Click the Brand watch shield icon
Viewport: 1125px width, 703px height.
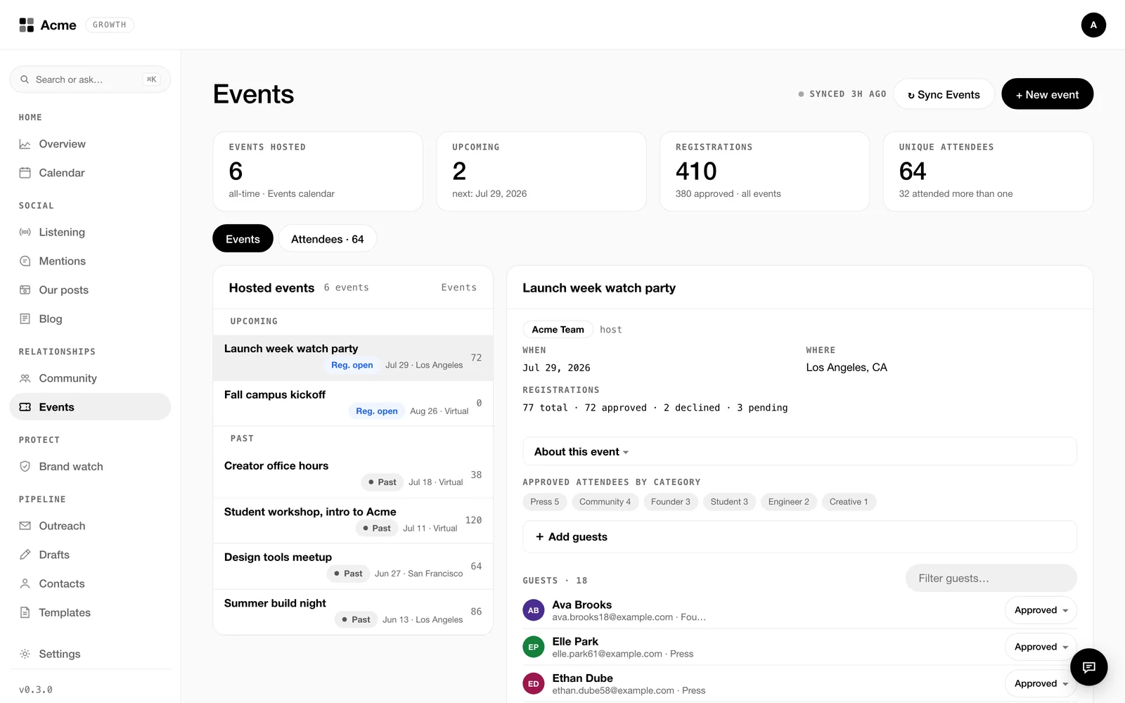[25, 466]
